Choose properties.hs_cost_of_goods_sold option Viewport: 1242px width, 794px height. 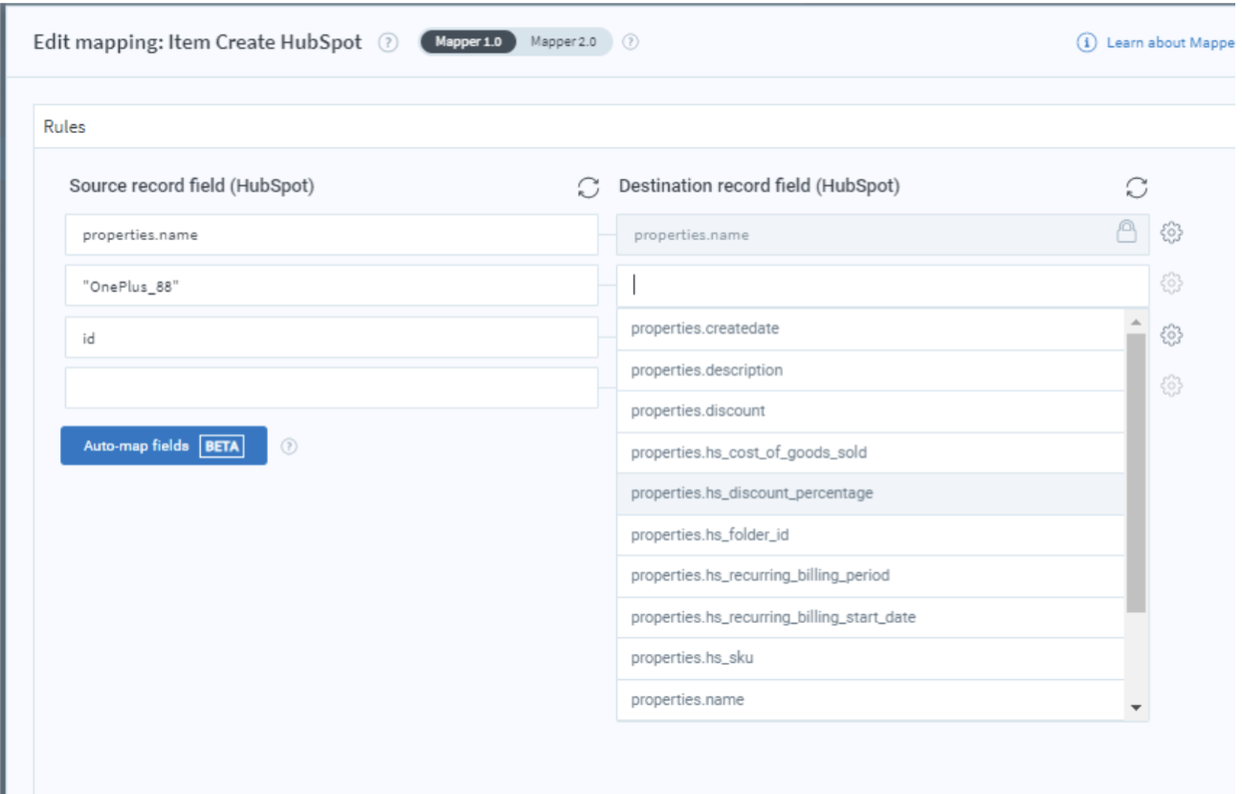coord(870,452)
